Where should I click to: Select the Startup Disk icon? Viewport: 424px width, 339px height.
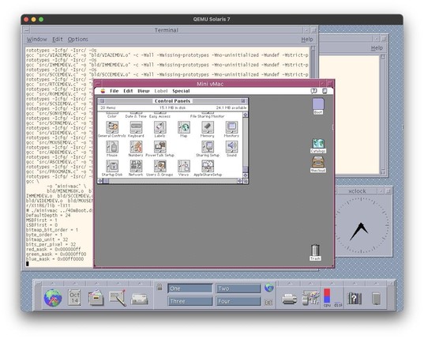[x=112, y=166]
